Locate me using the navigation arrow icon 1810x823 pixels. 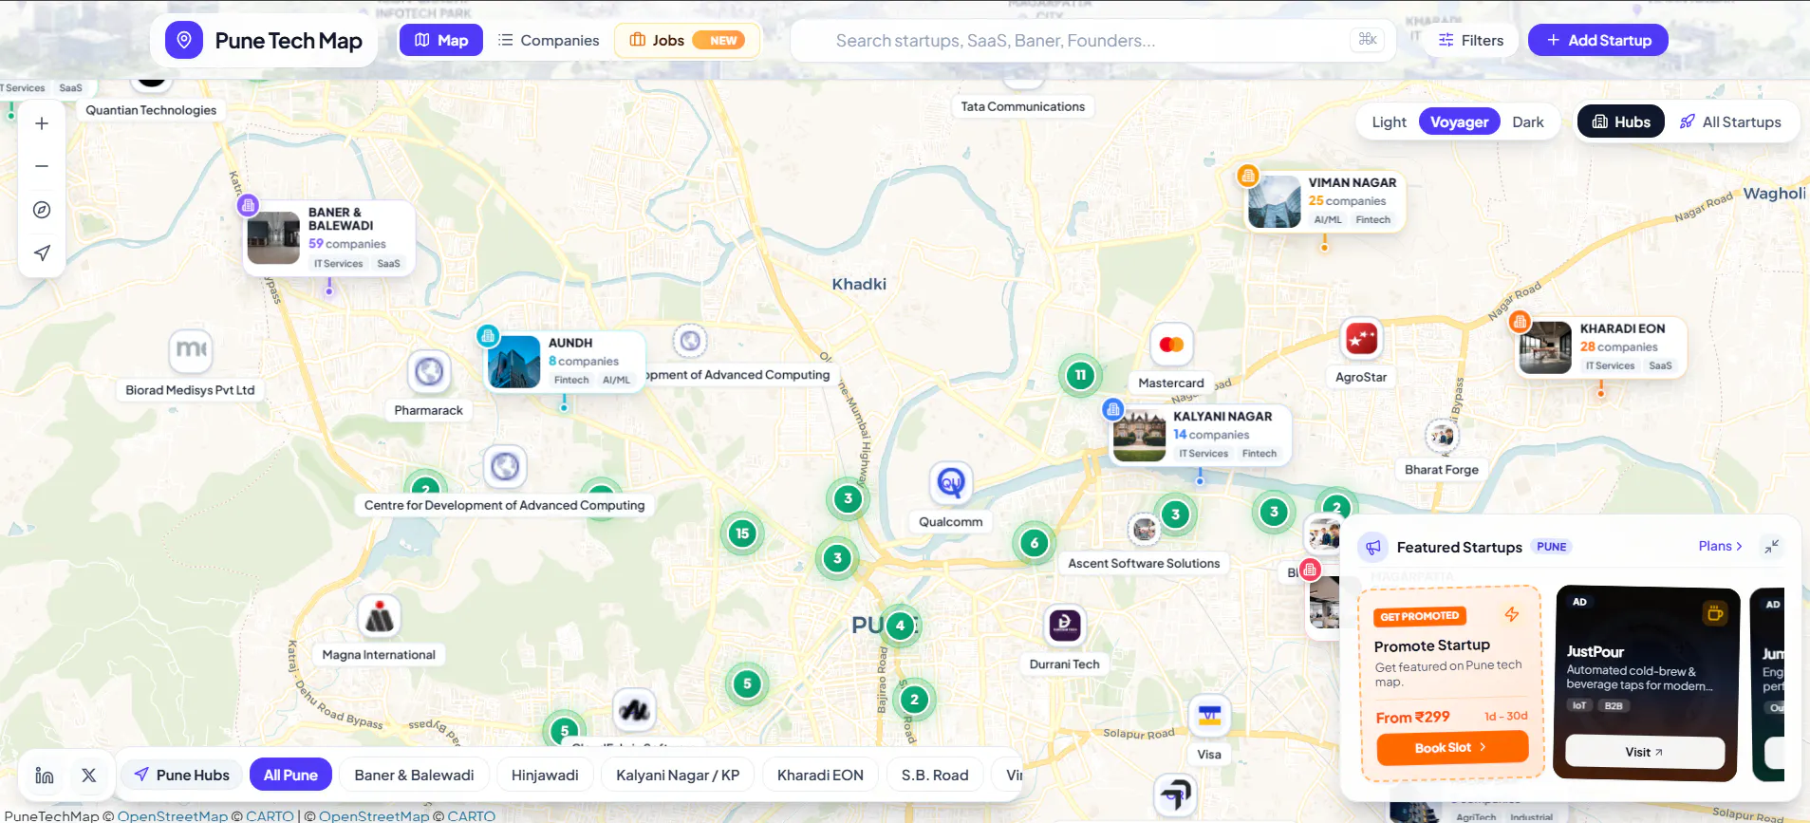(42, 253)
